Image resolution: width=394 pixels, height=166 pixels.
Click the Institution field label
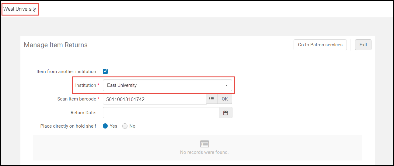86,85
